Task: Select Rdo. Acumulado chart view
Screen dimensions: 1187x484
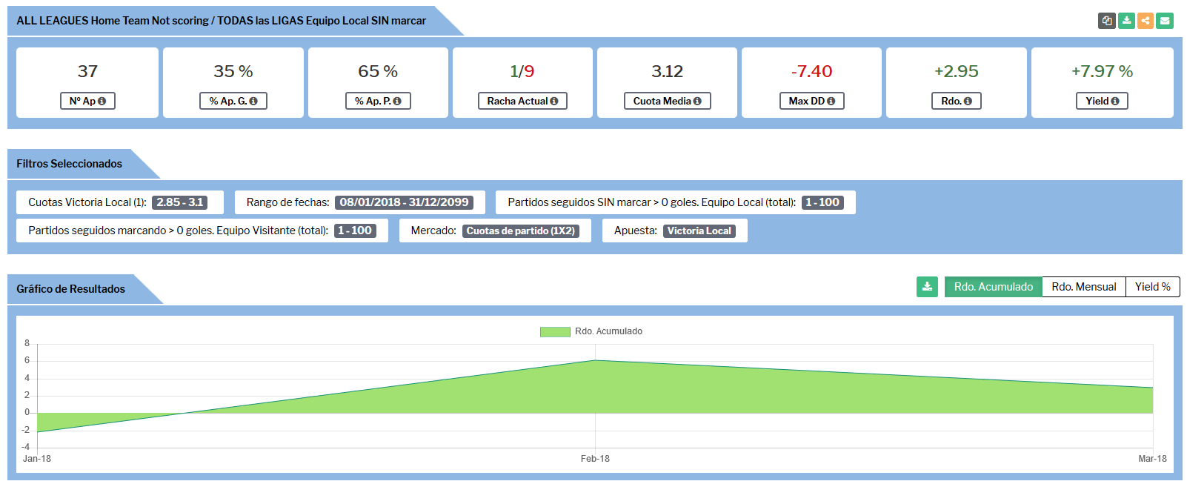Action: pyautogui.click(x=993, y=287)
